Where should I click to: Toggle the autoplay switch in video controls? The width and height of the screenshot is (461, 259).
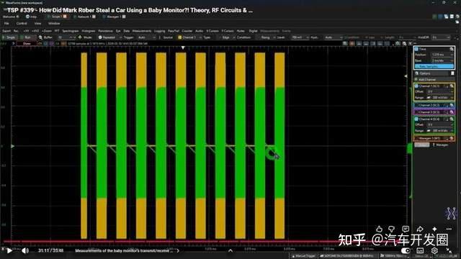(x=406, y=250)
